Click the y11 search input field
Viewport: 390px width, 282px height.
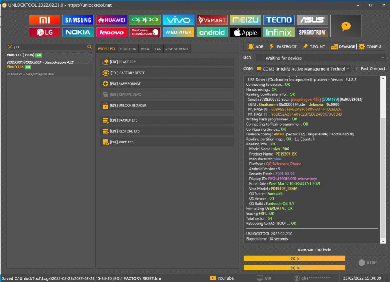50,47
